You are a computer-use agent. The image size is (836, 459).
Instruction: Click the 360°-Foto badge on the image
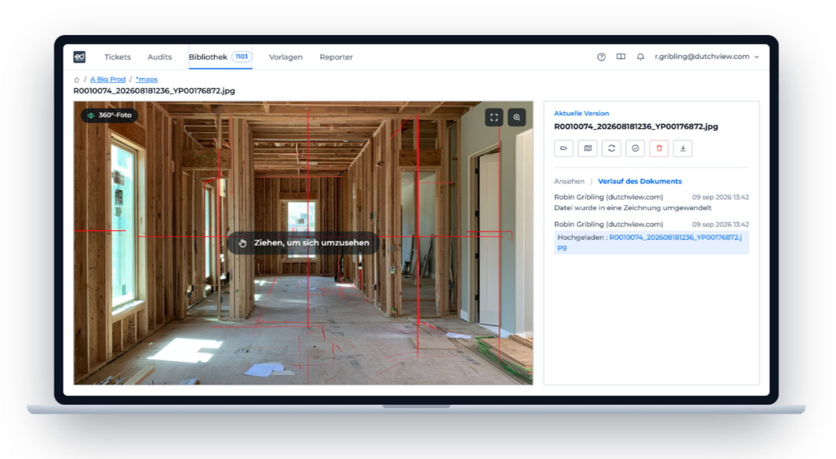110,115
